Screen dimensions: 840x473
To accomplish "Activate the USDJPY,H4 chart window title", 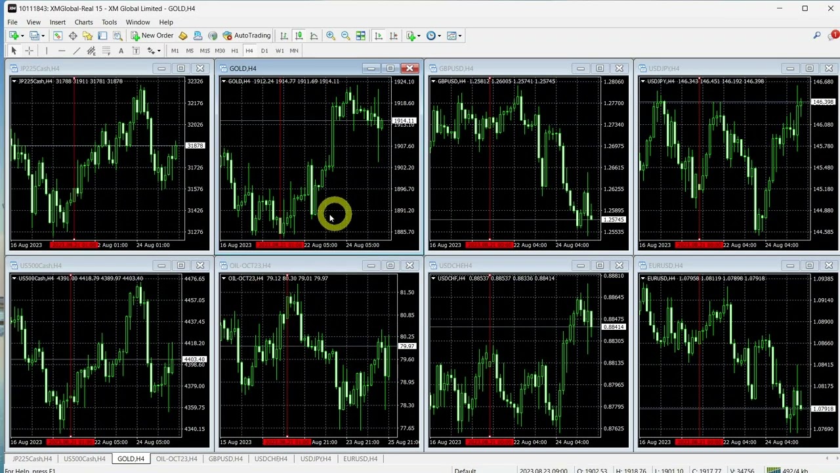I will tap(663, 68).
